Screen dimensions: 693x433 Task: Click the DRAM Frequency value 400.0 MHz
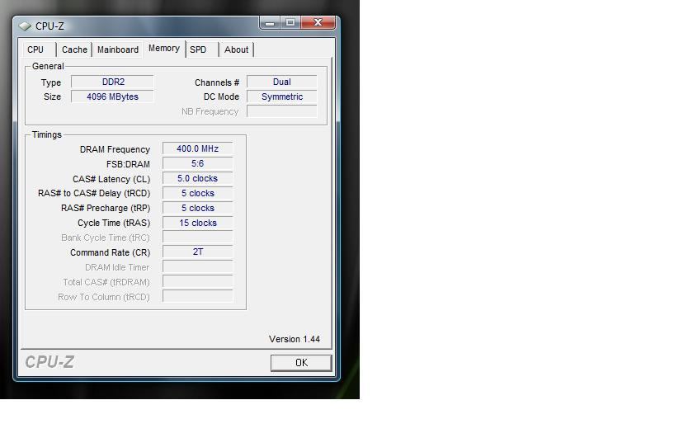[197, 149]
